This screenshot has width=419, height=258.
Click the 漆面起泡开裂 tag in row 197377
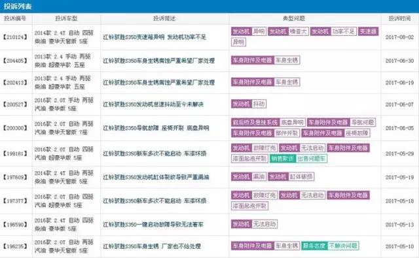(x=249, y=206)
